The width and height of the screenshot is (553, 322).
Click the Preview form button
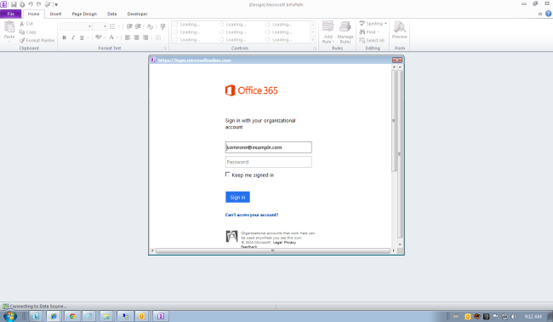[x=400, y=30]
